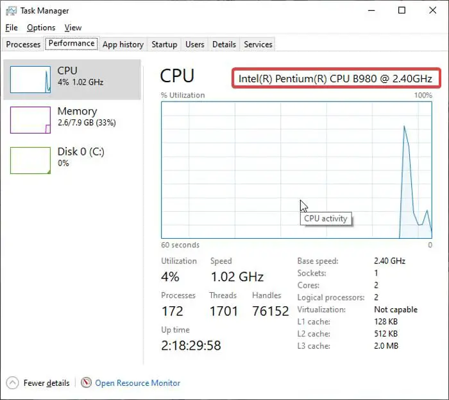Screen dimensions: 449x400
Task: Click the processor name Intel Pentium B980
Action: tap(335, 78)
